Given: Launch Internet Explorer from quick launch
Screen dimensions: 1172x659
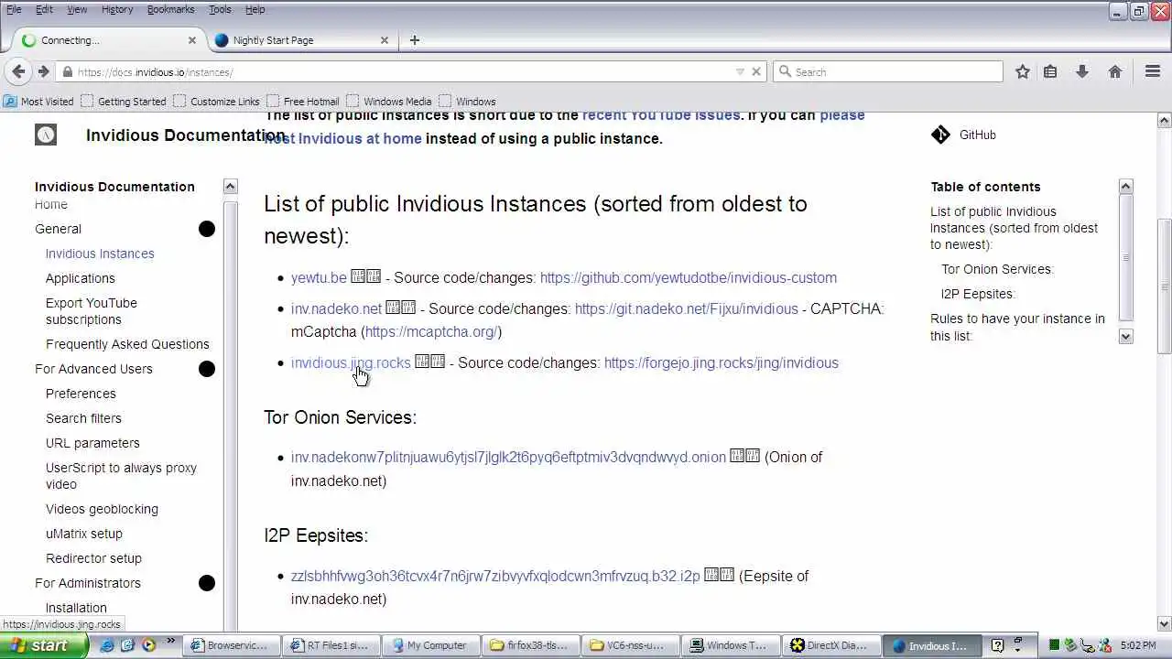Looking at the screenshot, I should (107, 645).
